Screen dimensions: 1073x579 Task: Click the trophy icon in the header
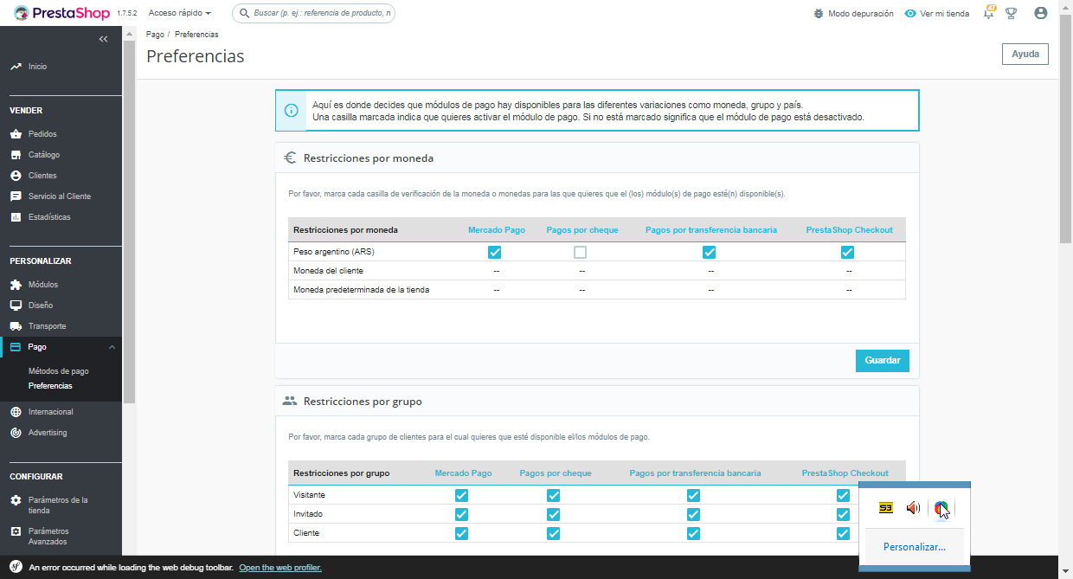(x=1011, y=14)
